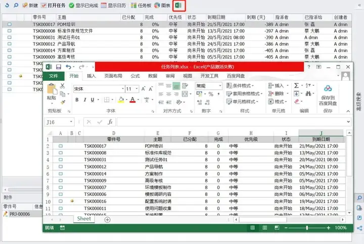Image resolution: width=364 pixels, height=244 pixels.
Task: Collapse the Excel ribbon with the chevron
Action: (x=348, y=111)
